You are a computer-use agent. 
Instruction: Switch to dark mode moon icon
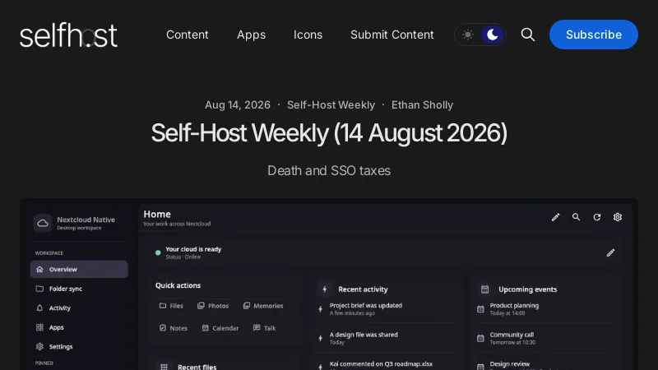(x=492, y=35)
